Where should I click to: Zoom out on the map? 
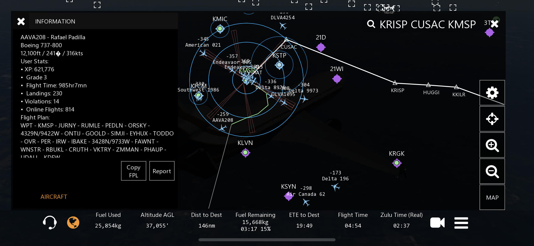pos(492,171)
